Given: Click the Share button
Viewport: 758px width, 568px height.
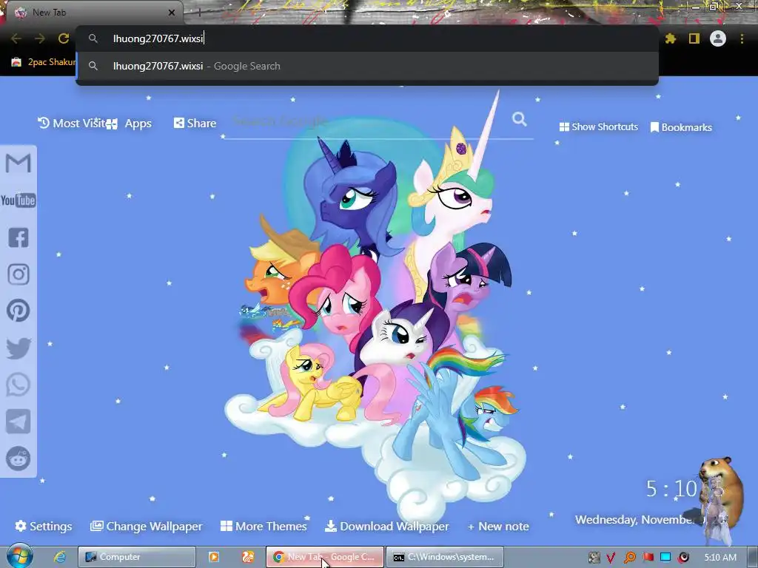Looking at the screenshot, I should (x=195, y=124).
